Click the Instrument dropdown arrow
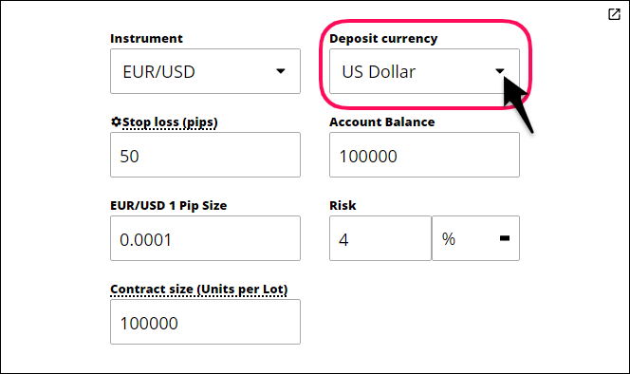630x374 pixels. pos(281,71)
